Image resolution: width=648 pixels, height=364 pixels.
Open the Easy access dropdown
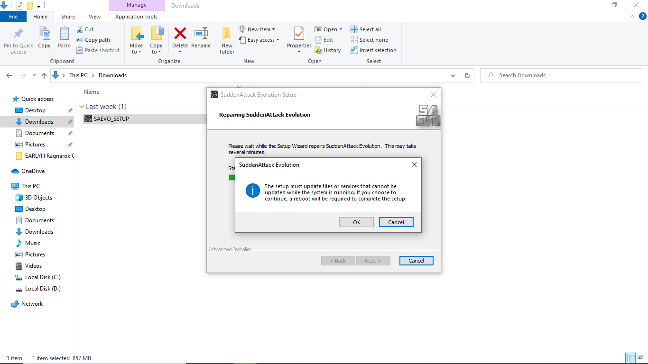click(259, 40)
